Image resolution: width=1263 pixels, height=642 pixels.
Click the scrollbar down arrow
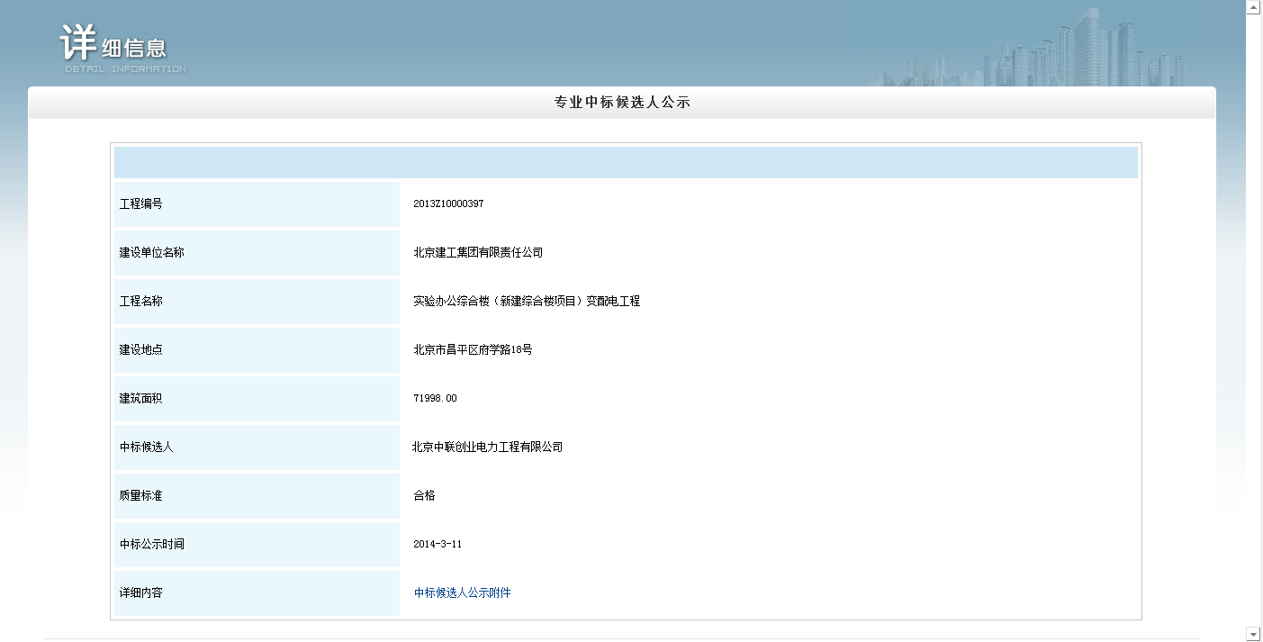1253,634
